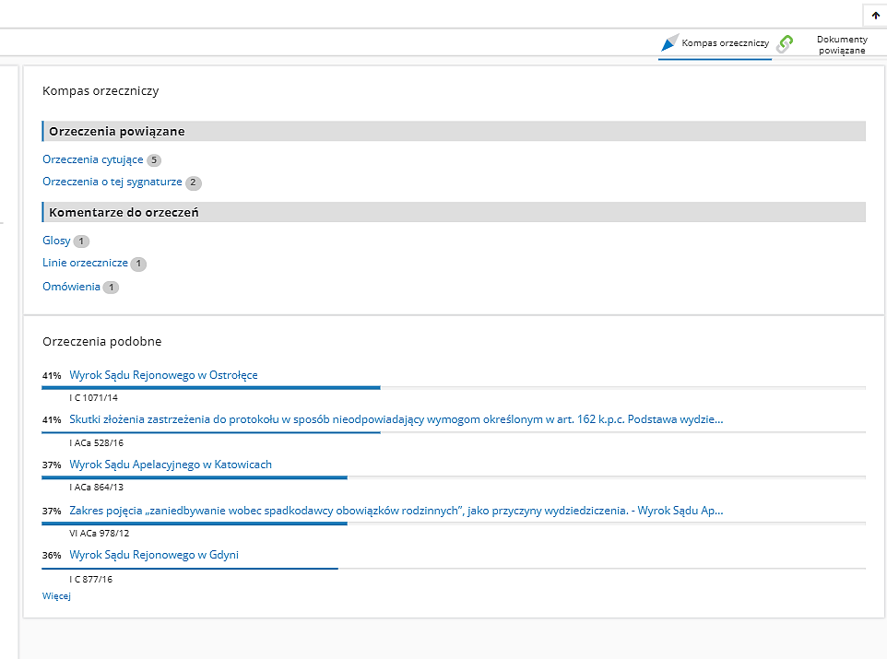Click the similarity bar under the Gdynia ruling
Screen dimensions: 887x659
[190, 569]
